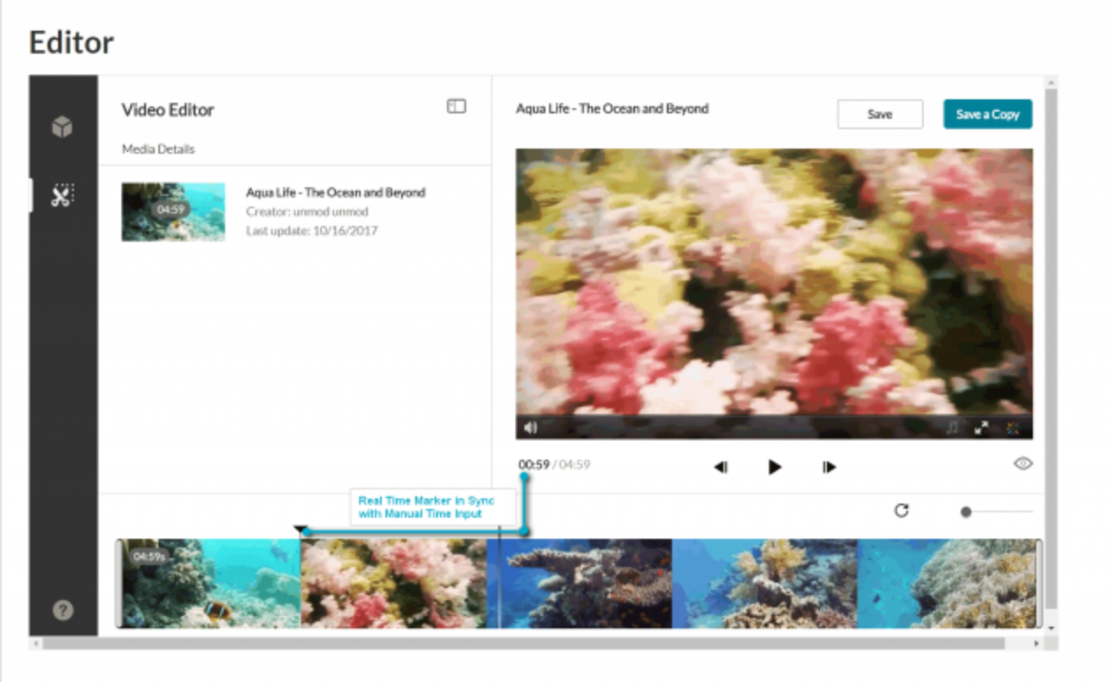
Task: Click the Save button
Action: click(x=879, y=114)
